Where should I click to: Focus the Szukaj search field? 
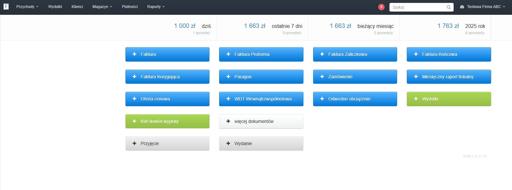pos(421,7)
